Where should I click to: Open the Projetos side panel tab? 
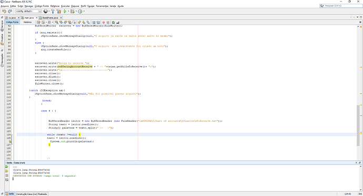click(2, 39)
